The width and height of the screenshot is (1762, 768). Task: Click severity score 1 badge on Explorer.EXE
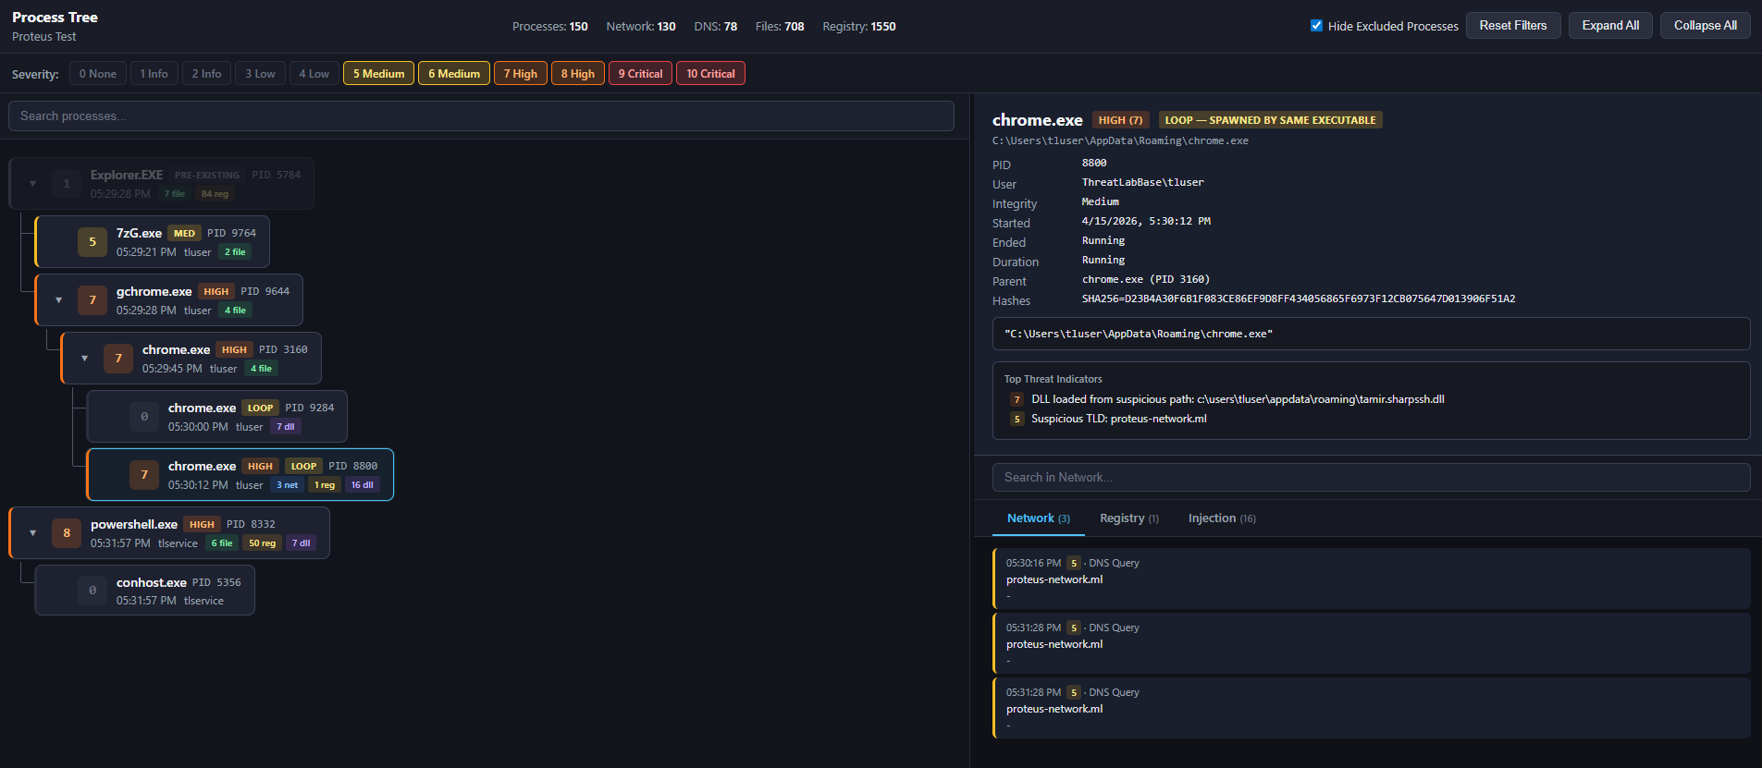[67, 184]
